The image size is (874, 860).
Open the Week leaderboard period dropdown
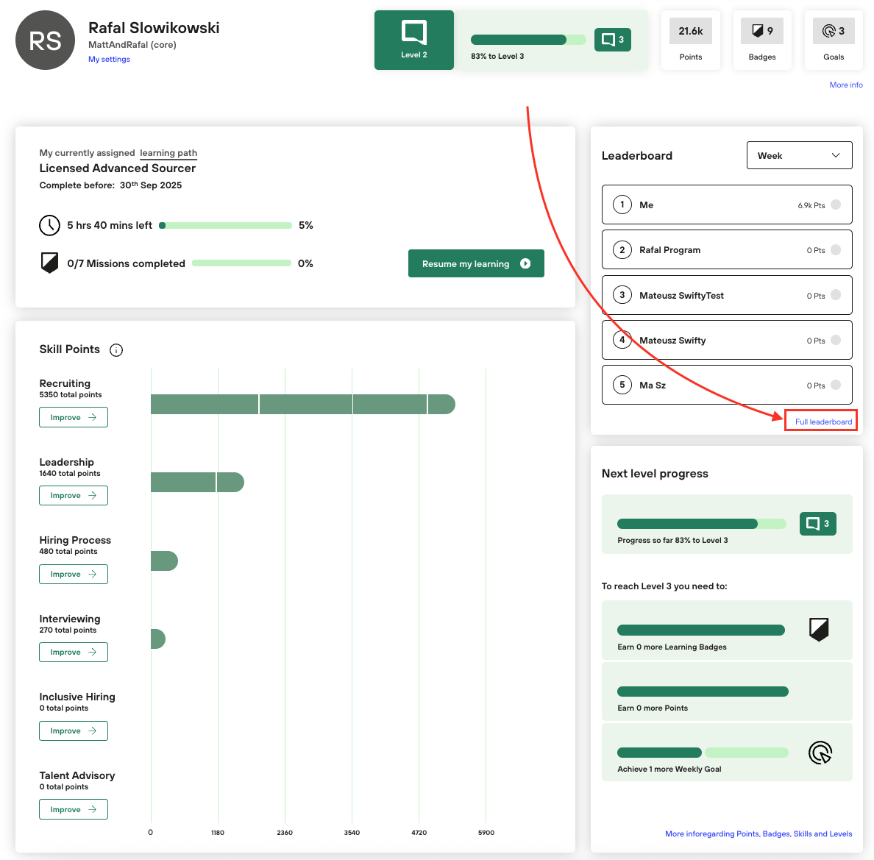[x=799, y=155]
